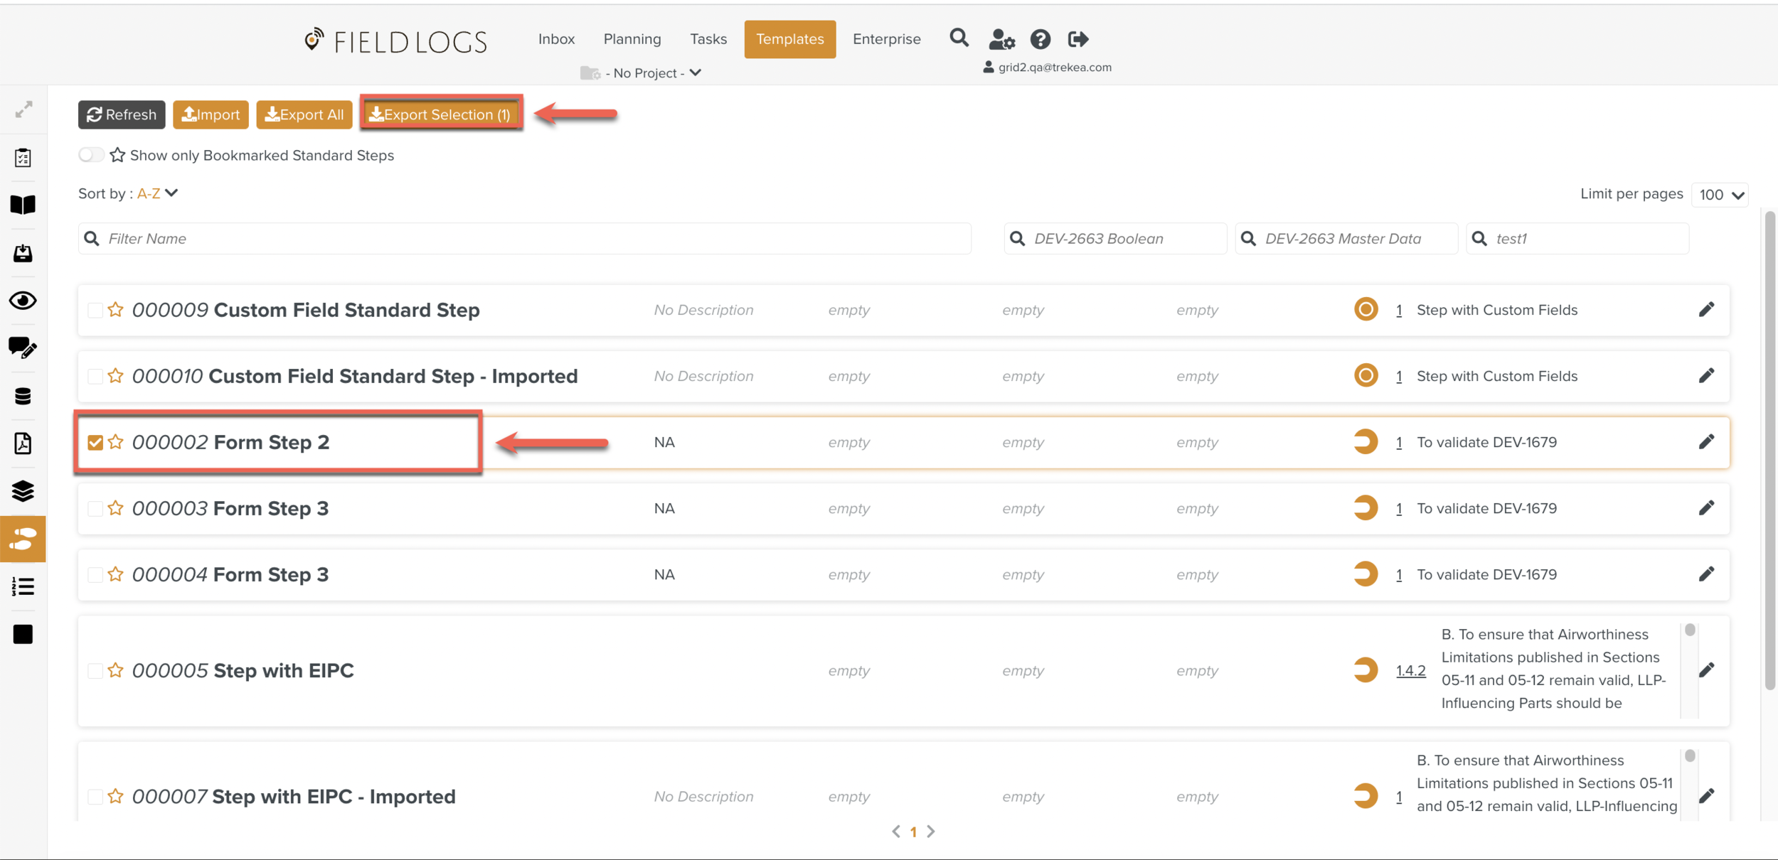Bookmark star for 000005 Step with EIPC

point(115,670)
